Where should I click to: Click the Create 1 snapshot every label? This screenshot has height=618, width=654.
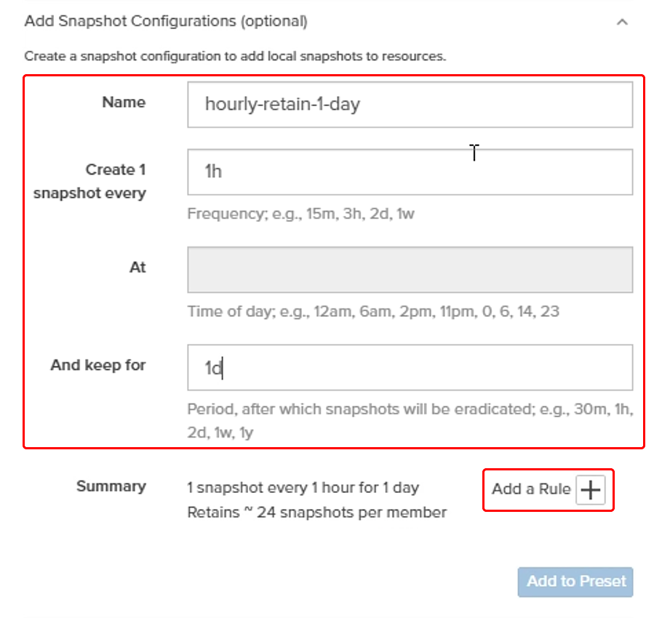[x=89, y=181]
